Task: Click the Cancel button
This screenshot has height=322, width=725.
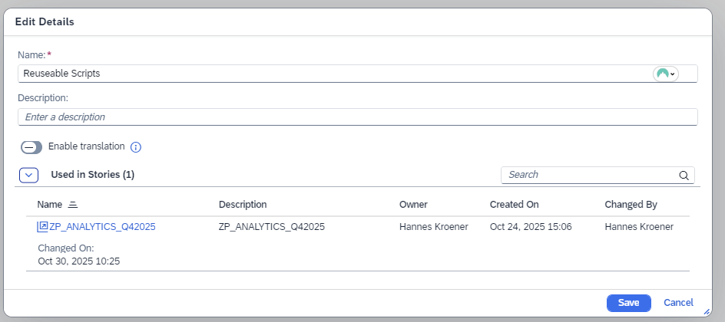Action: pos(678,303)
